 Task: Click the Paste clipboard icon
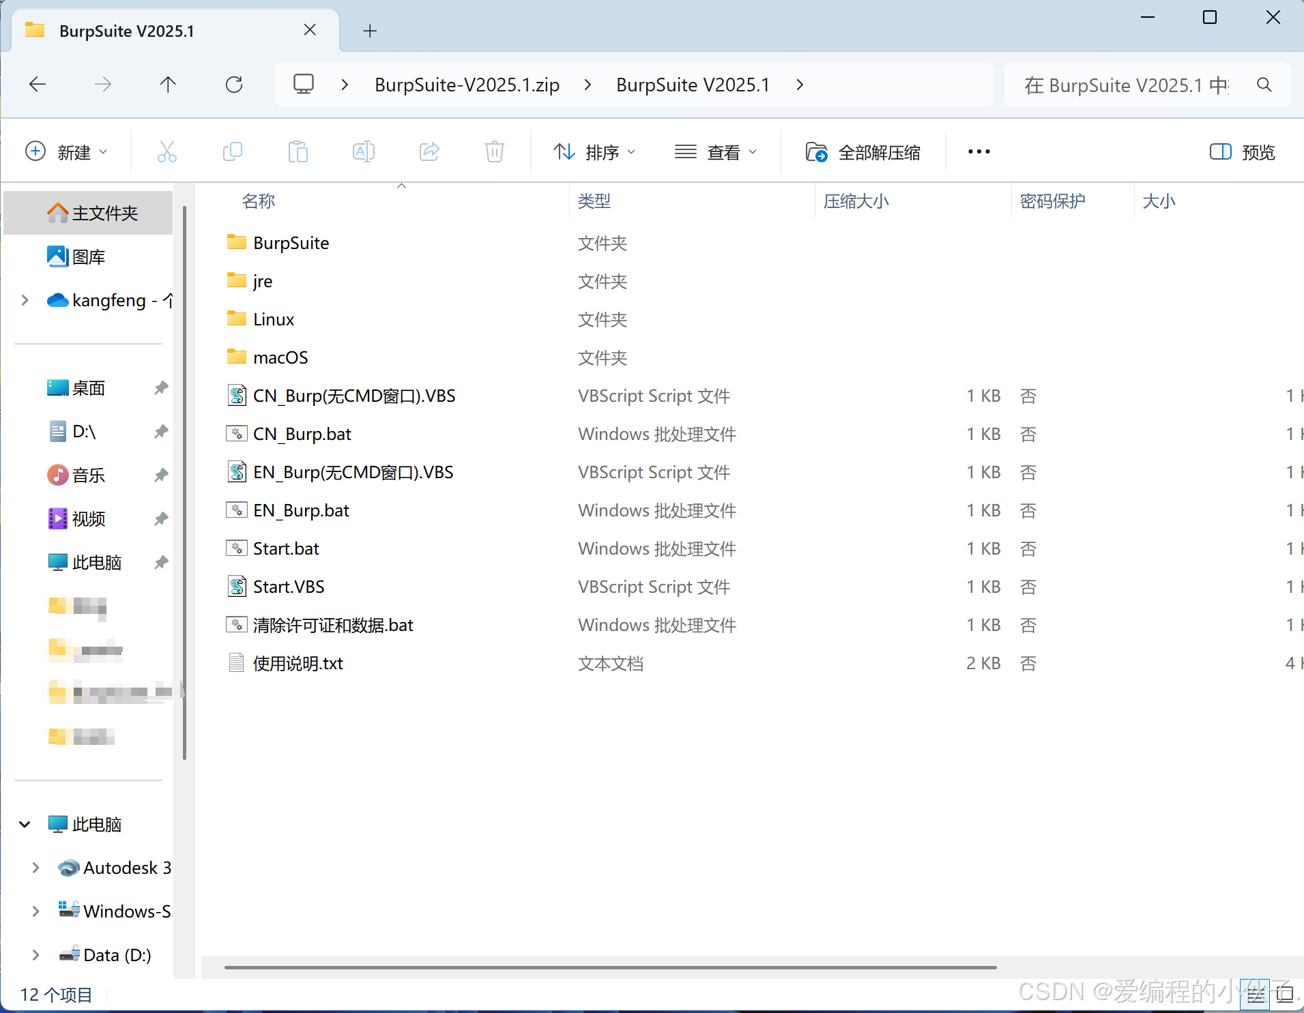(x=298, y=151)
